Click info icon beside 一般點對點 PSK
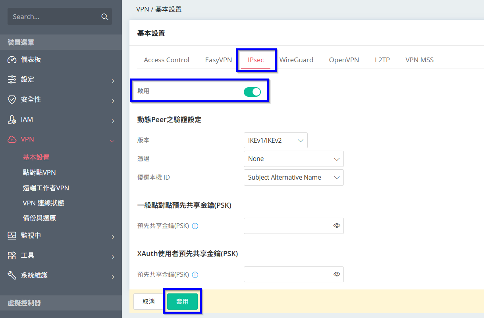Image resolution: width=484 pixels, height=318 pixels. [x=195, y=226]
